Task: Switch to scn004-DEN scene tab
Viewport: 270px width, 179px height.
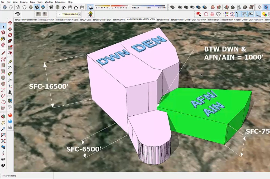Action: click(x=85, y=19)
